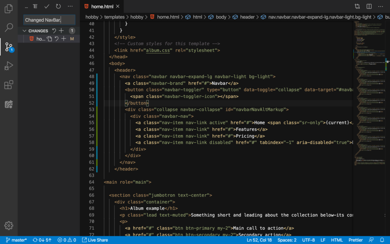Split the editor to the right

click(369, 6)
